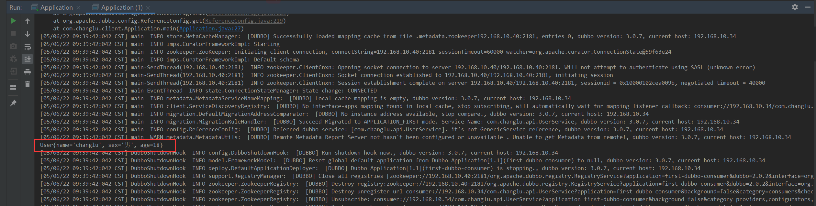Jump up the stack trace with the up arrow
This screenshot has height=206, width=816.
coord(28,21)
